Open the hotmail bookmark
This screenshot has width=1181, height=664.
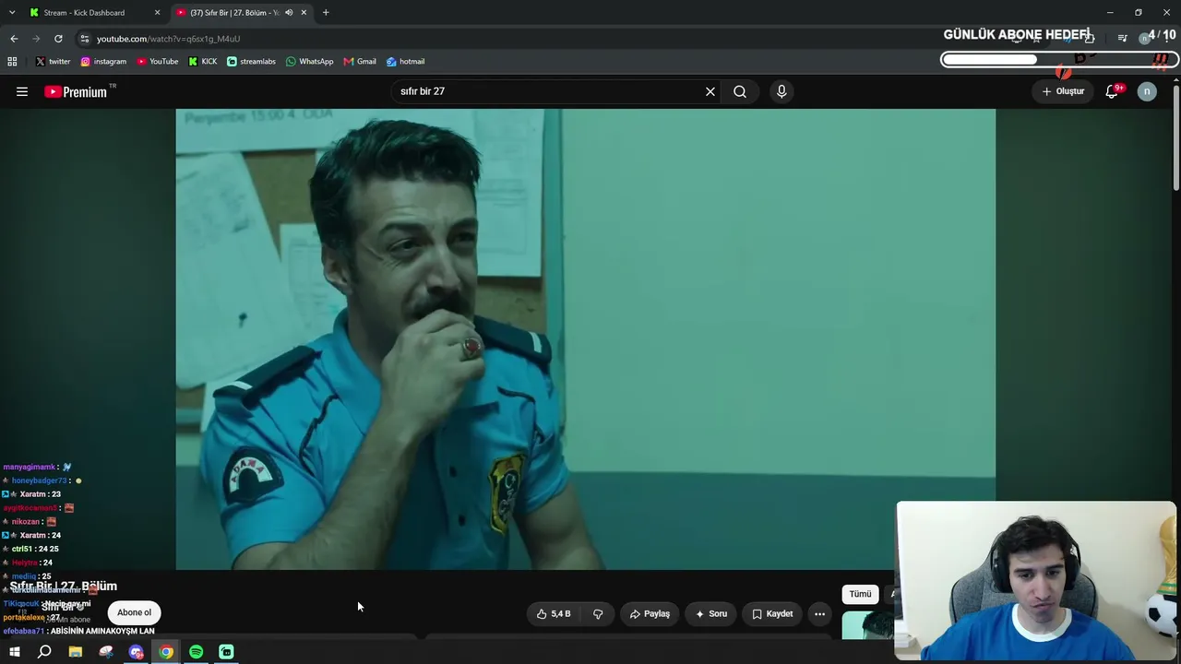click(x=405, y=62)
